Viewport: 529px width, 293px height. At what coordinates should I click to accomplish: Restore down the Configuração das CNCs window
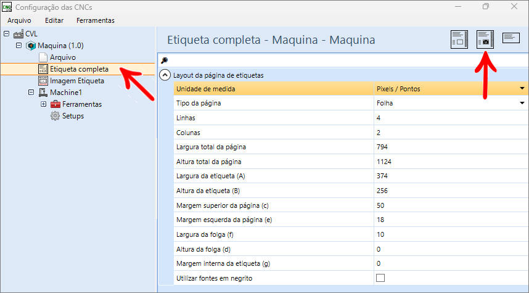[x=485, y=6]
